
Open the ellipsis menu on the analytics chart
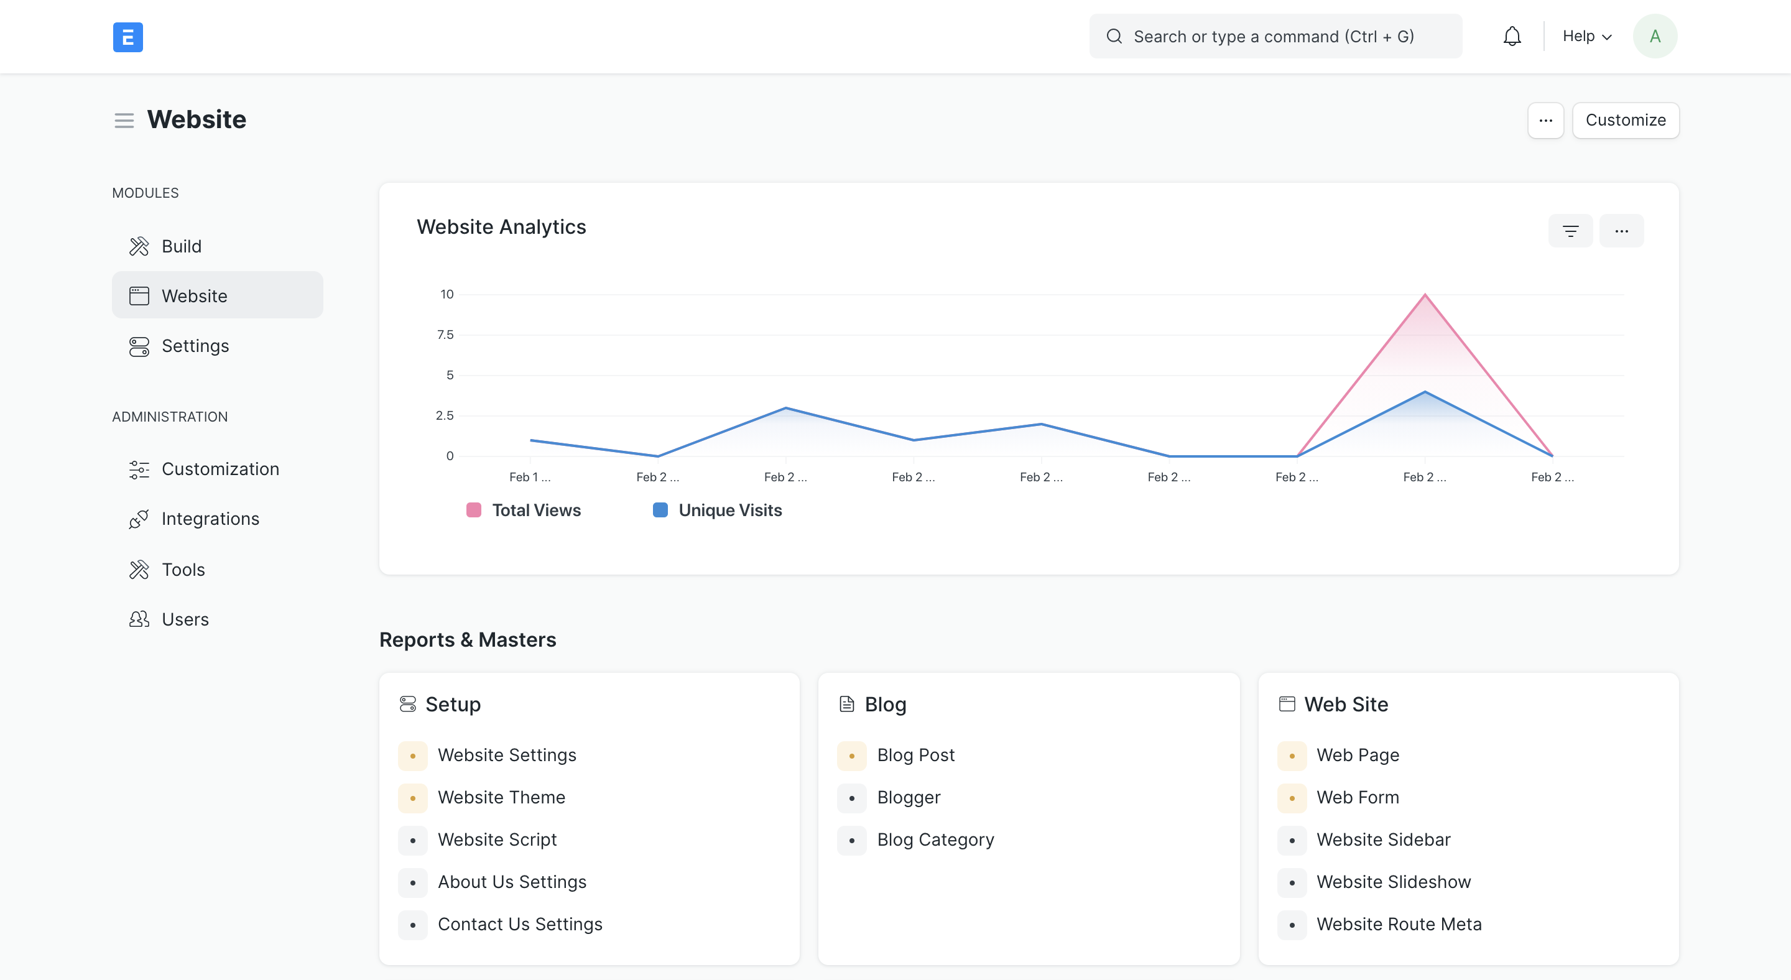1622,230
